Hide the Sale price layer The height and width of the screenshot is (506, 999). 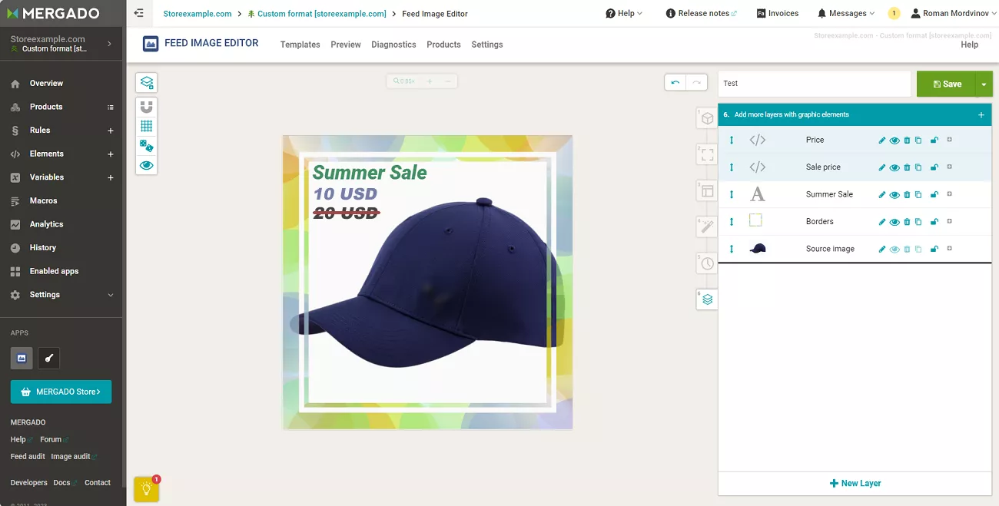pos(894,167)
